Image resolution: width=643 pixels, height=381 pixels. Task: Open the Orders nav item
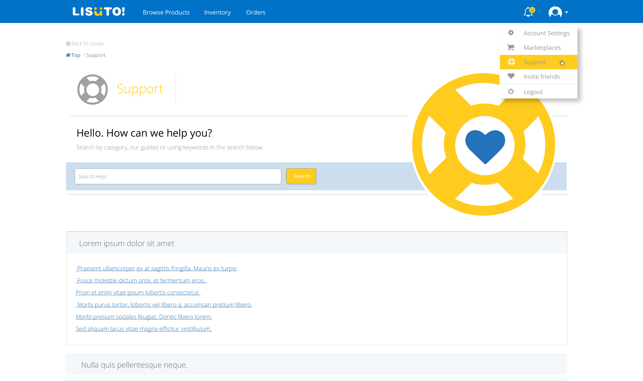pyautogui.click(x=256, y=12)
